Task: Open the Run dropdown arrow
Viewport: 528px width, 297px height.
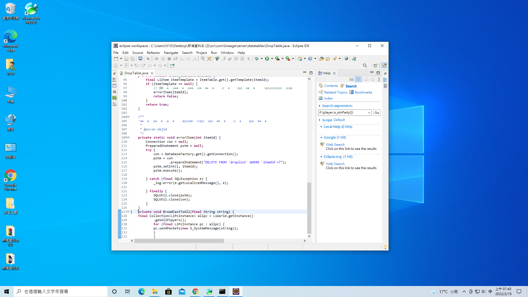Action: pyautogui.click(x=272, y=59)
